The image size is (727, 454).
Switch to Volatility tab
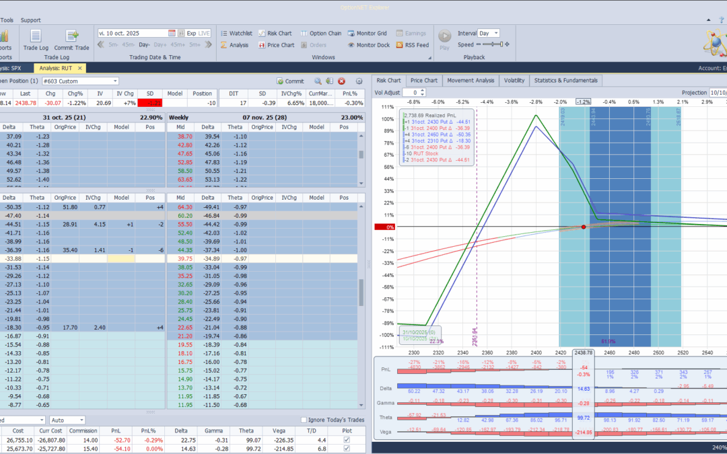[x=514, y=80]
